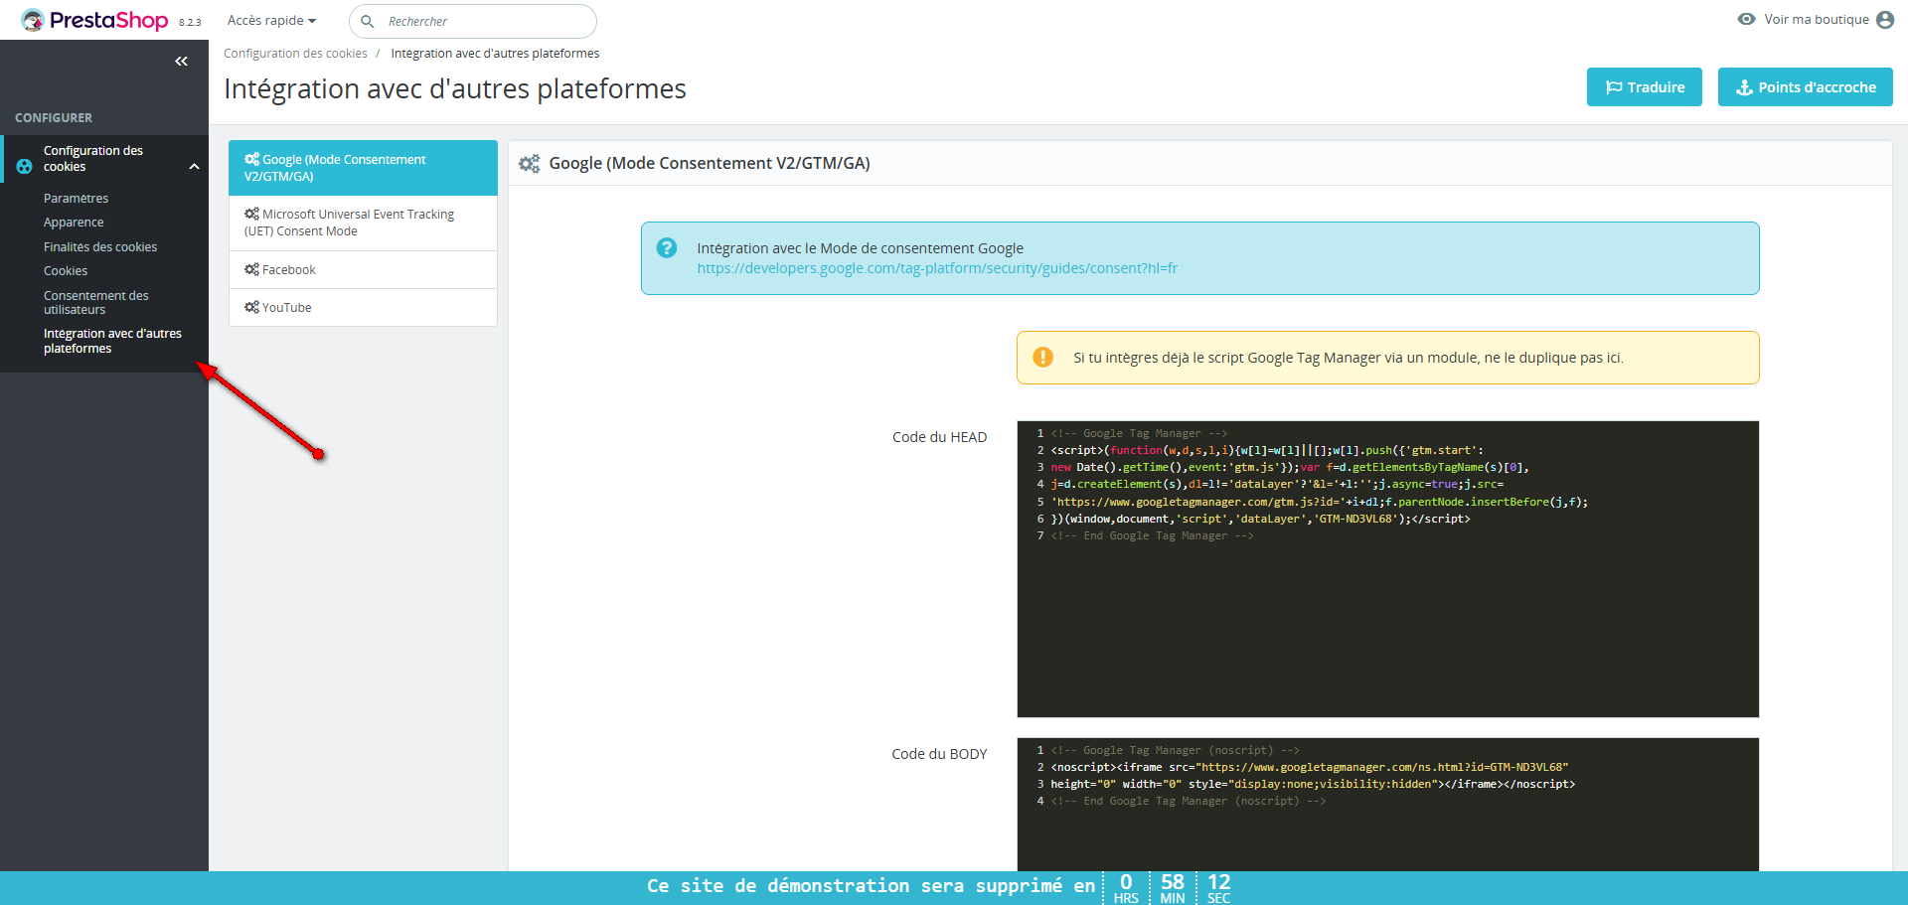The height and width of the screenshot is (905, 1908).
Task: Click the Points d'accroche button
Action: tap(1805, 87)
